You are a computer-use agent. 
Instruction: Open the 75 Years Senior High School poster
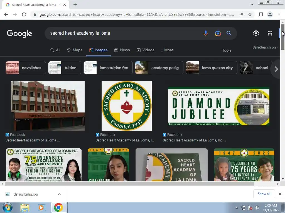click(x=44, y=165)
